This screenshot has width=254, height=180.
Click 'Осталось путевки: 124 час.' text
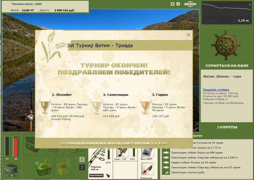tap(221, 93)
